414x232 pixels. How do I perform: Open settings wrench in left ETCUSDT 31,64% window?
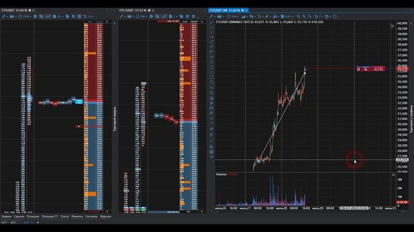(3, 16)
